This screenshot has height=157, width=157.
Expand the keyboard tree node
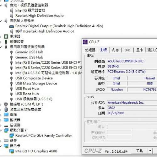(1, 141)
